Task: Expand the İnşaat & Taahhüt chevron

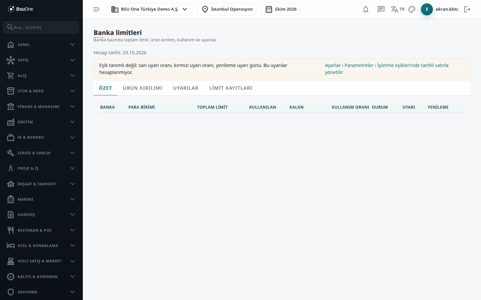Action: click(72, 184)
